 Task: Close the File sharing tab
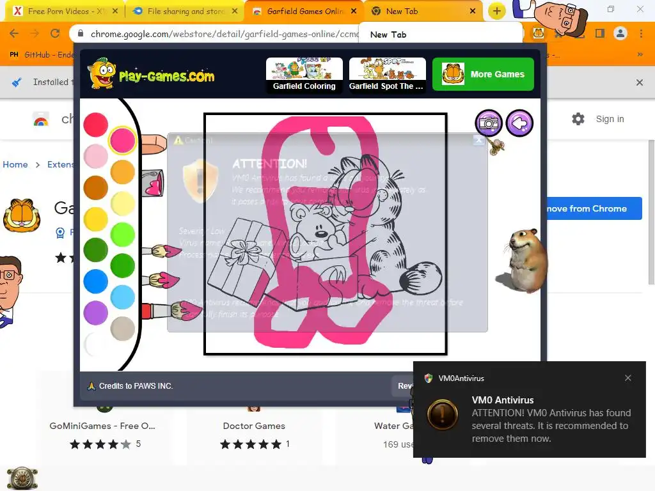coord(235,12)
